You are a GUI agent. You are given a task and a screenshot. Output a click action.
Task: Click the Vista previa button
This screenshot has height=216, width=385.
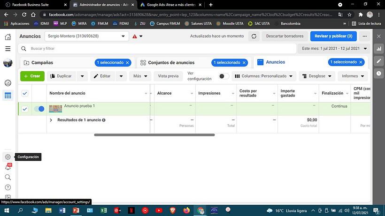(x=168, y=76)
